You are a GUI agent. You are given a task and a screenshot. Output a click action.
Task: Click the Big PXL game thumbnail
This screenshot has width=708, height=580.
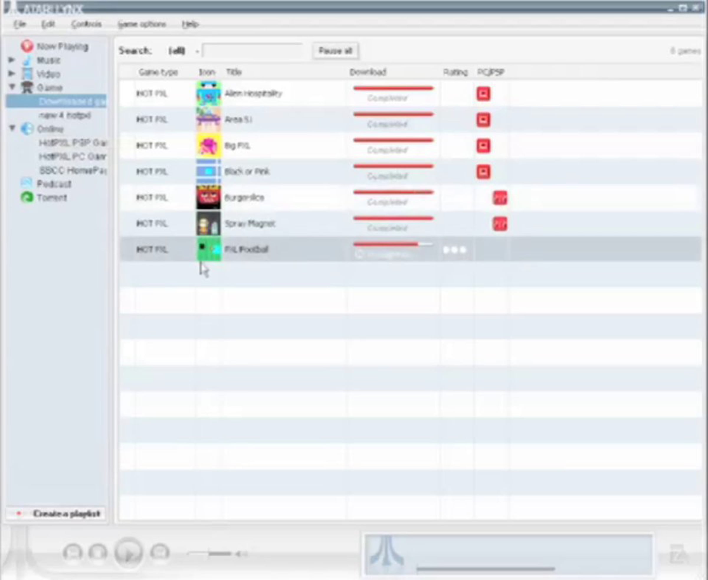click(208, 146)
